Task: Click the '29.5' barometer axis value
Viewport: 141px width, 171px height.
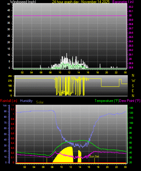Action: (x=131, y=37)
